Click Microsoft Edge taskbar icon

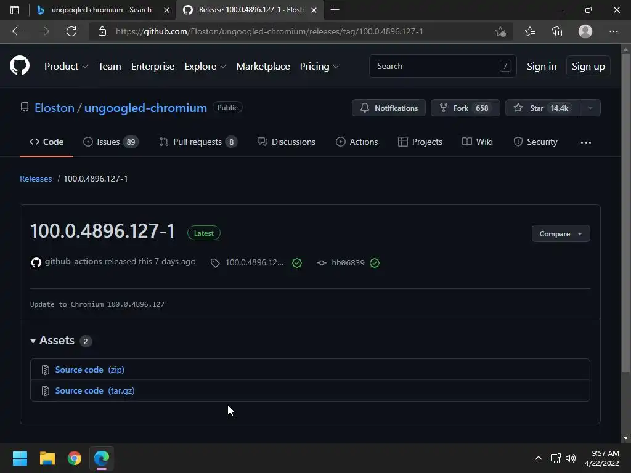point(102,458)
